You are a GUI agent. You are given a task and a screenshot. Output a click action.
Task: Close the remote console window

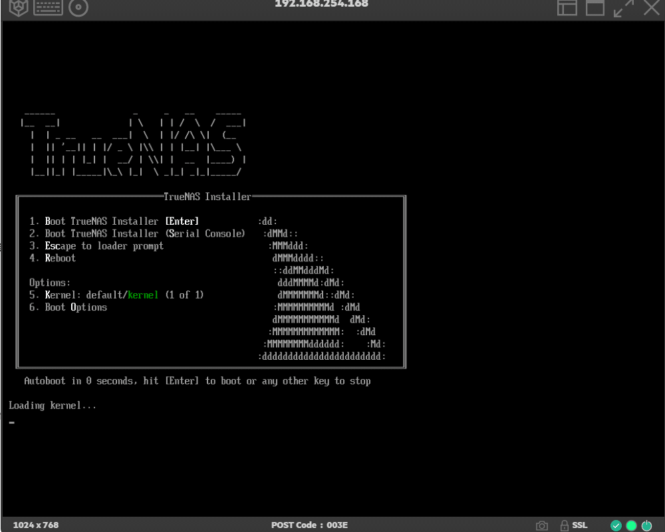tap(652, 7)
